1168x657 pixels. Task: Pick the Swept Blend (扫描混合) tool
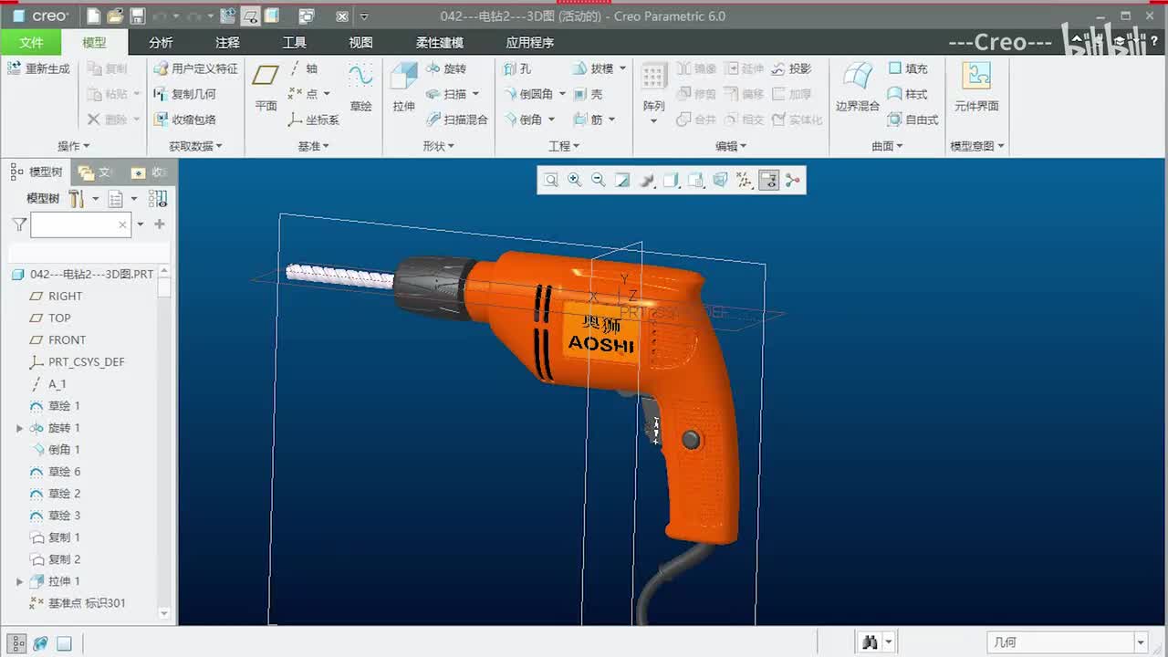pos(457,120)
